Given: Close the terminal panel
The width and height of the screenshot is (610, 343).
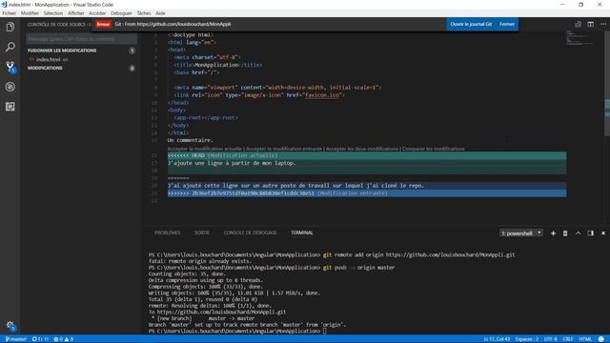Looking at the screenshot, I should pos(603,232).
